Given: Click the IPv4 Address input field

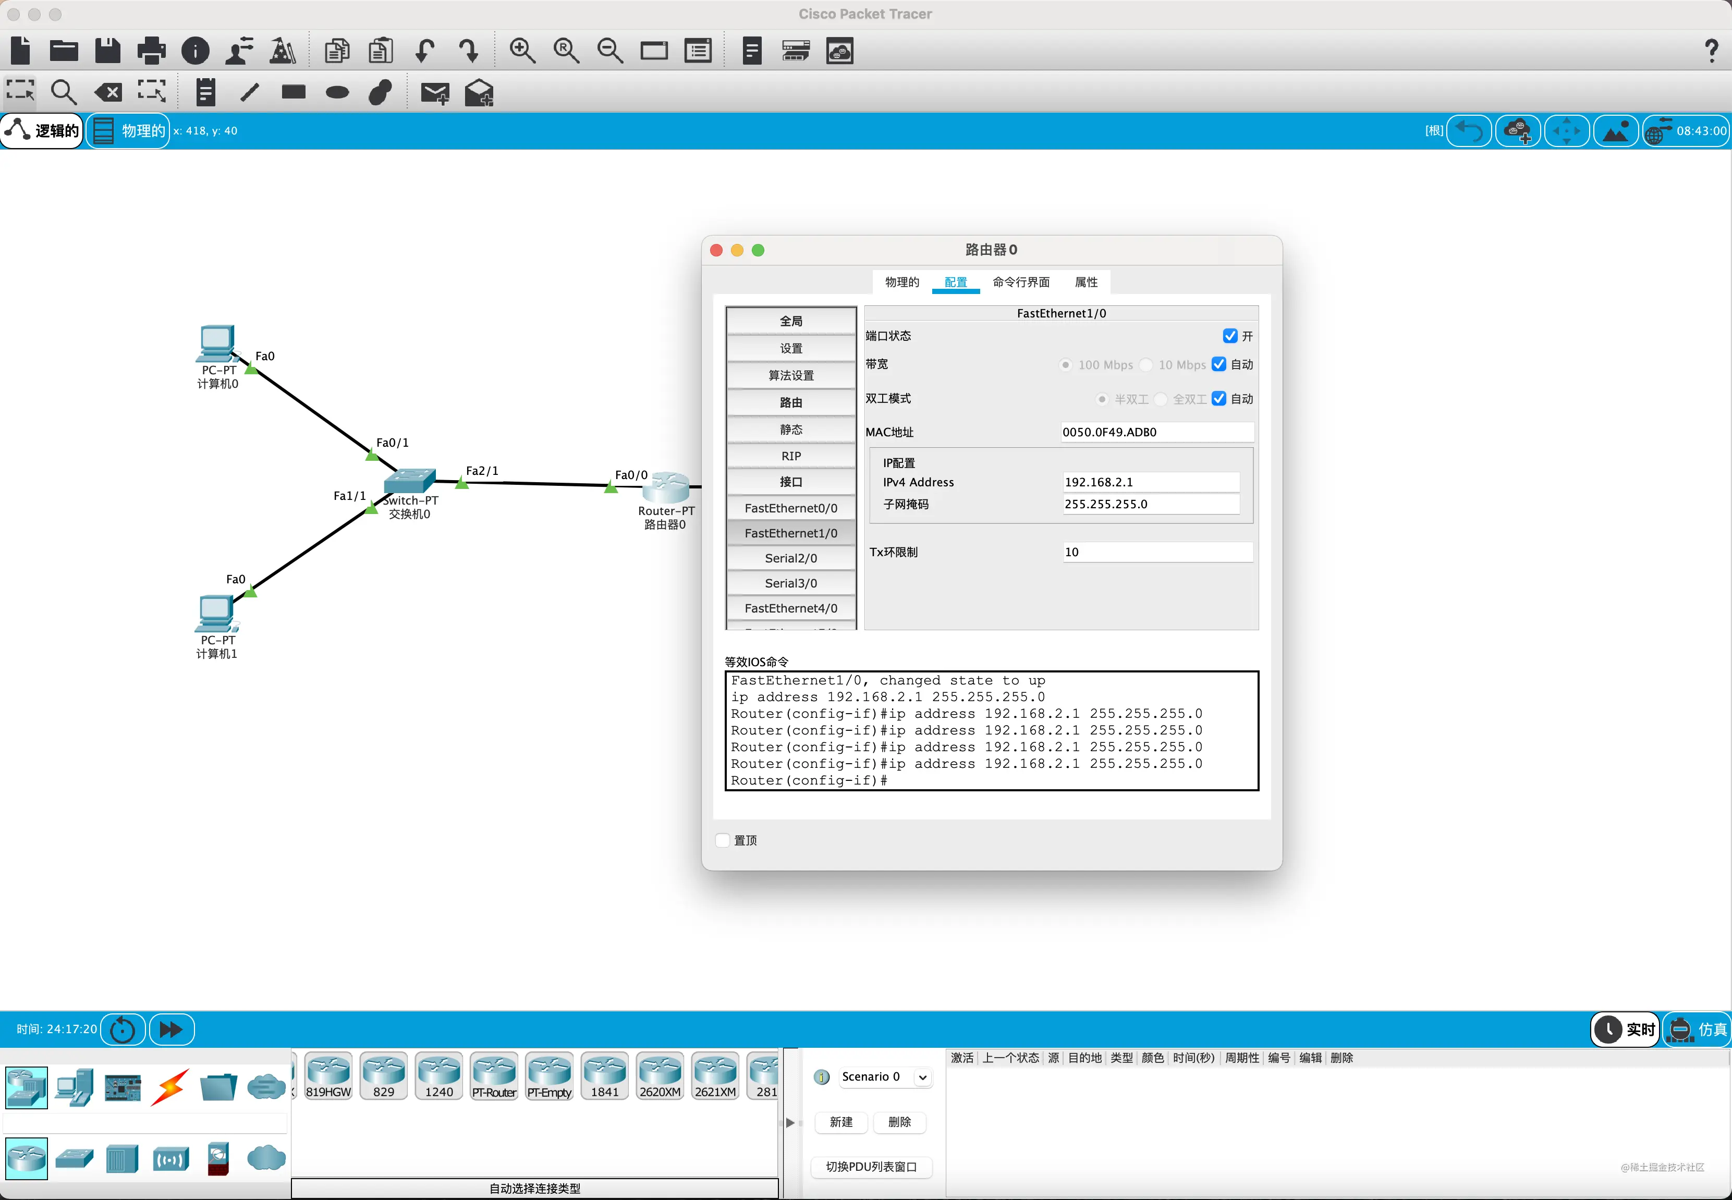Looking at the screenshot, I should [1150, 482].
